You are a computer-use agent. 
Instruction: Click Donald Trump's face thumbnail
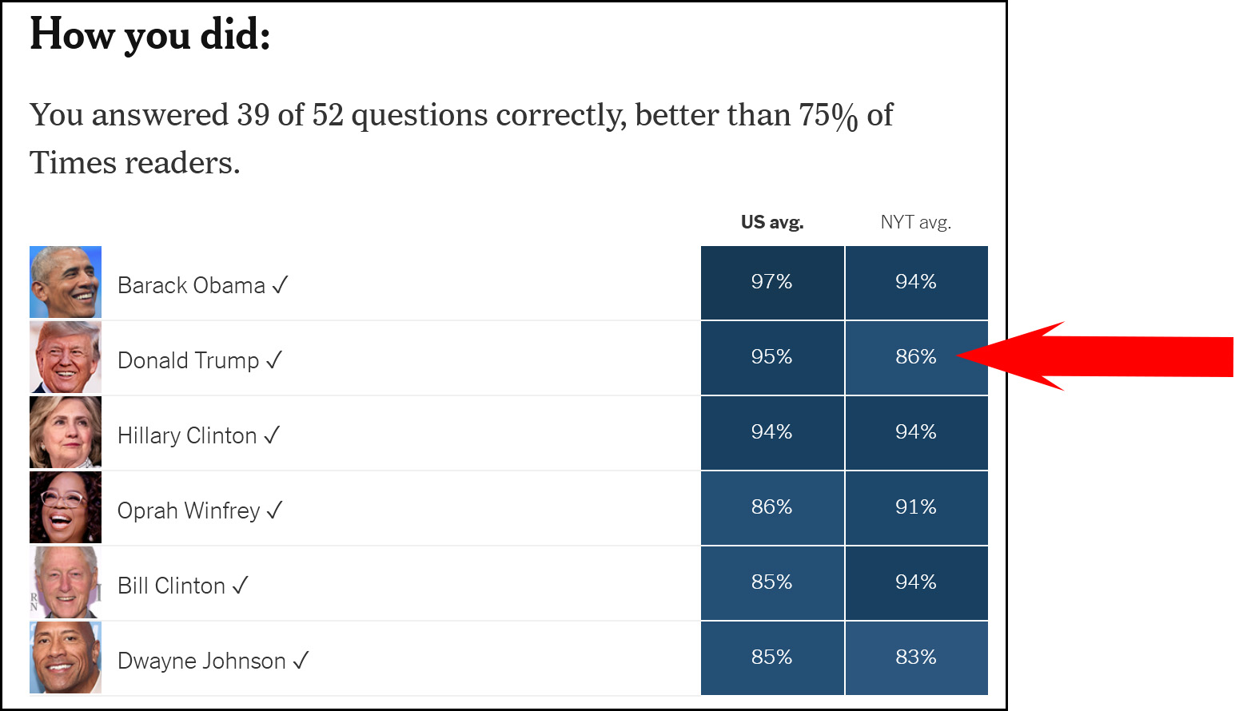tap(66, 357)
